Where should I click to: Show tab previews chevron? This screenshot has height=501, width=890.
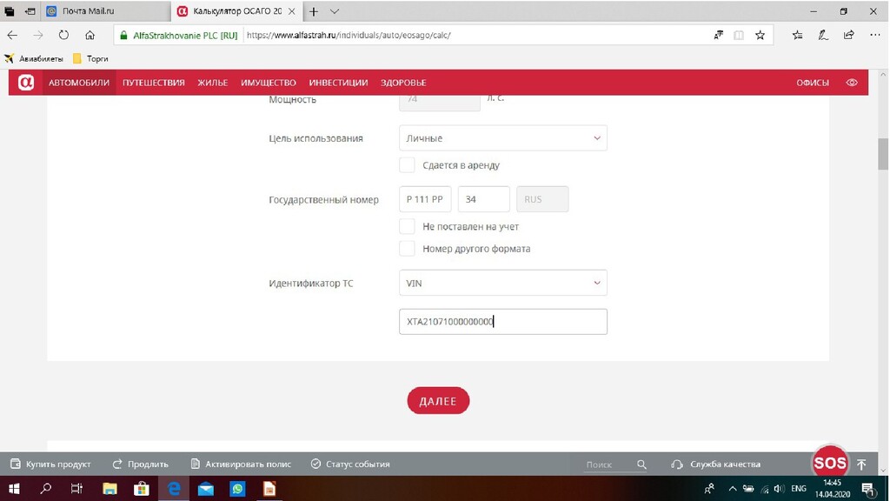click(x=335, y=11)
